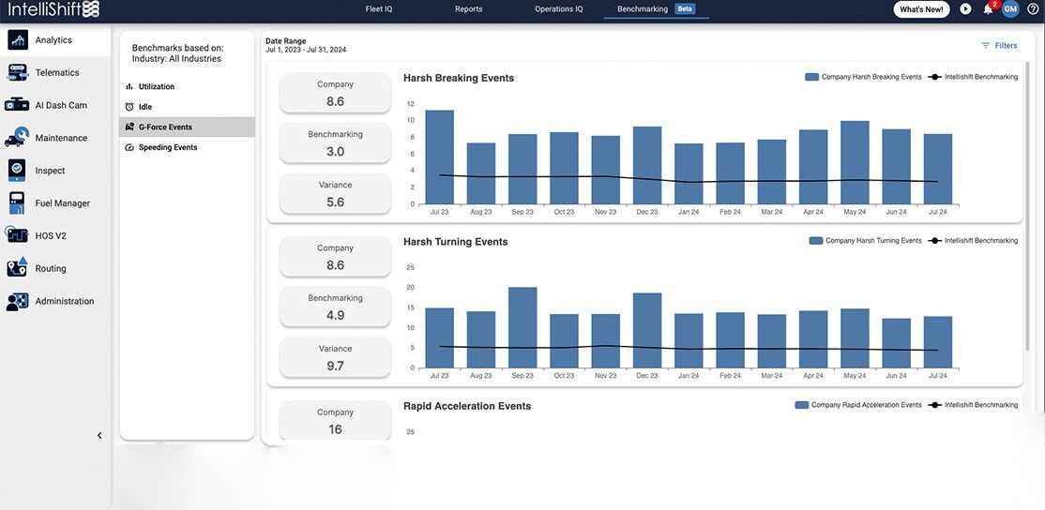The width and height of the screenshot is (1045, 510).
Task: Select the Telematics truck icon
Action: coord(18,73)
